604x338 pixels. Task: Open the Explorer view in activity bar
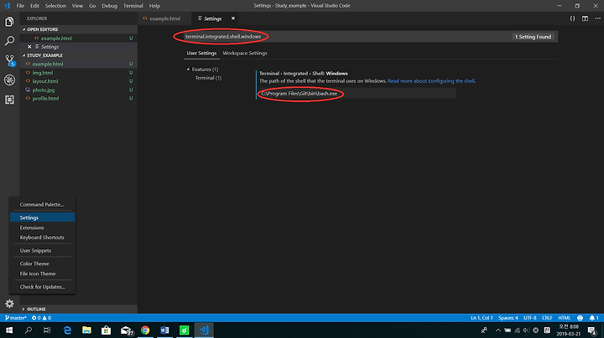click(x=9, y=22)
